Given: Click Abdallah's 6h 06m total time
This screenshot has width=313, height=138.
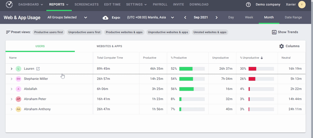Looking at the screenshot, I should [102, 89].
